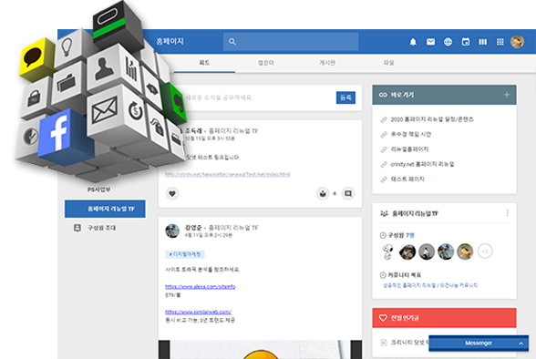Open the mail envelope icon in header
Image resolution: width=536 pixels, height=359 pixels.
pos(430,42)
